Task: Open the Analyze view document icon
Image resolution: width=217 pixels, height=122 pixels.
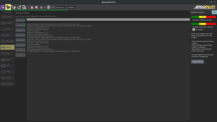Action: tap(24, 7)
